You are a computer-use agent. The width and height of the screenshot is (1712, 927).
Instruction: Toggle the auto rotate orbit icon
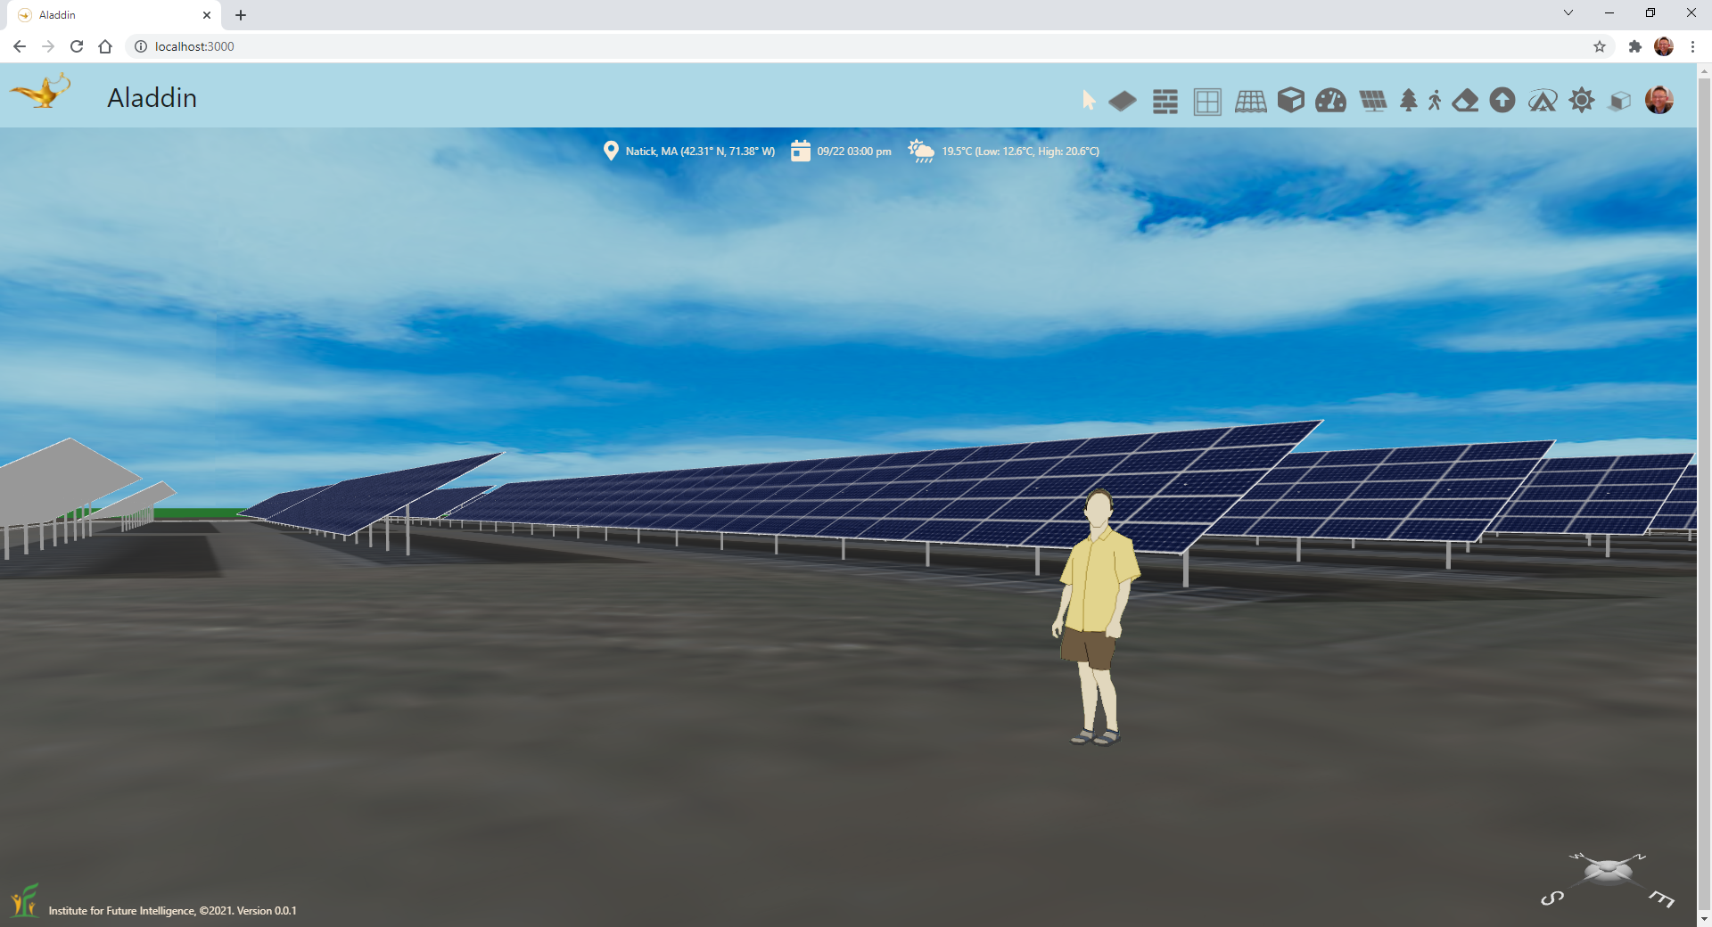pos(1543,101)
